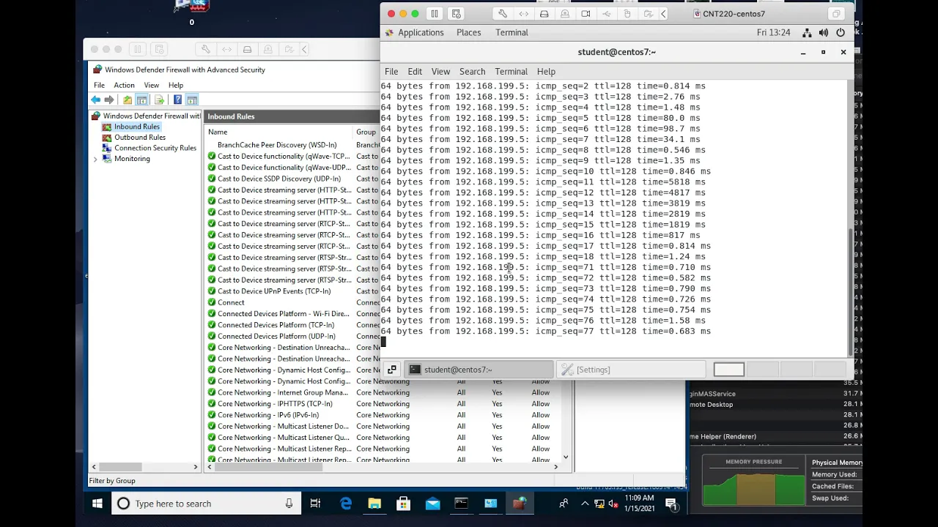Open VM settings wrench in CNT220-centos7 toolbar

[x=503, y=13]
